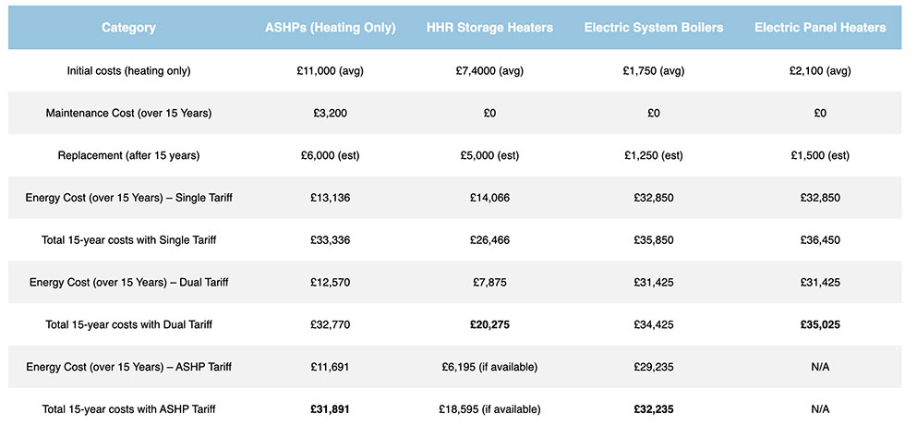Click the Electric System Boilers header
Viewport: 917px width, 438px height.
coord(653,28)
